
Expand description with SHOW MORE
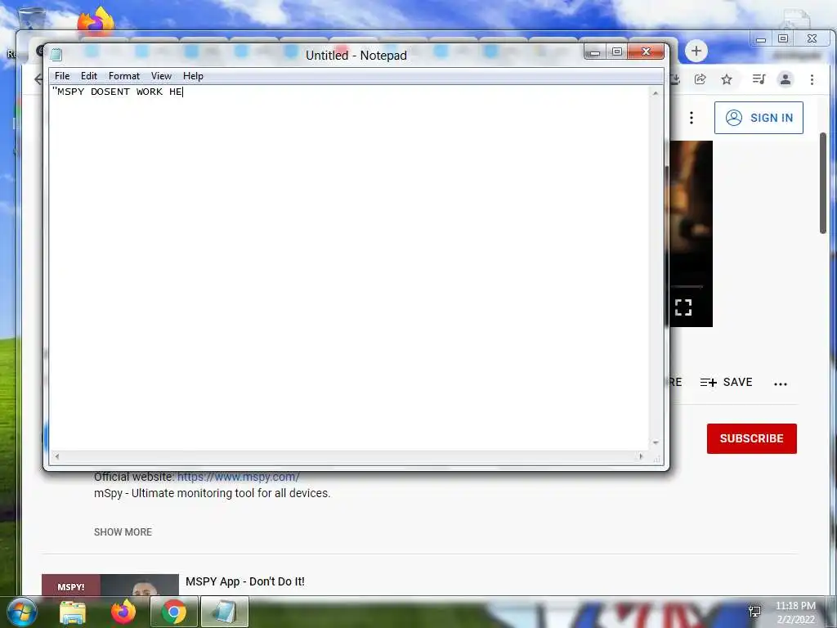[x=123, y=532]
